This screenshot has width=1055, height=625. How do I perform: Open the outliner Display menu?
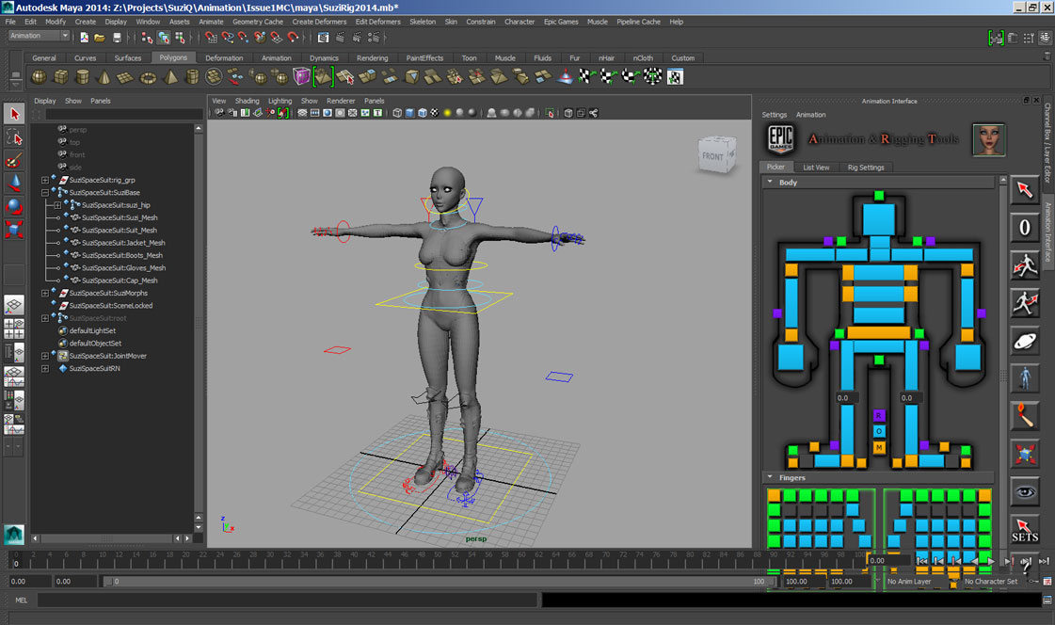tap(45, 101)
